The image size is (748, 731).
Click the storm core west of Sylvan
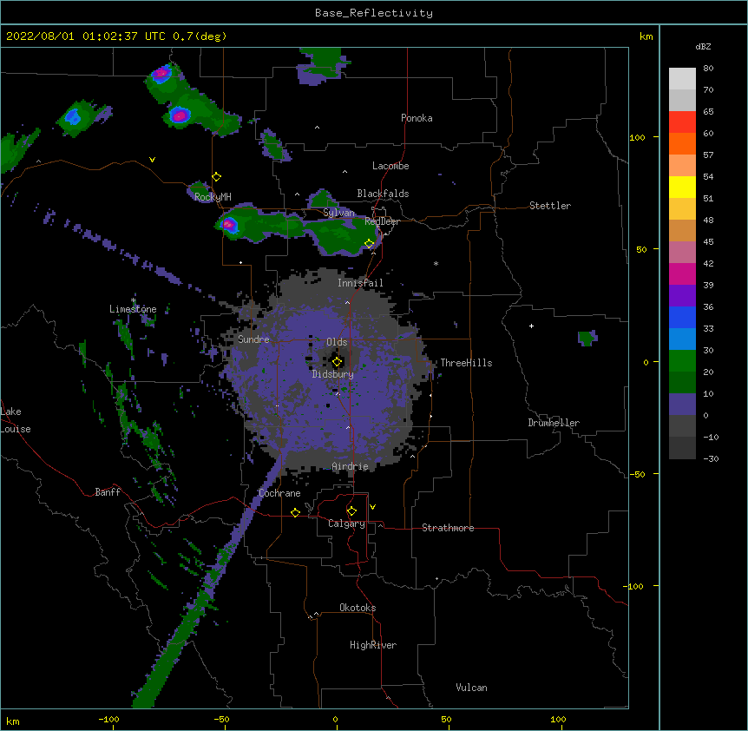pyautogui.click(x=229, y=224)
